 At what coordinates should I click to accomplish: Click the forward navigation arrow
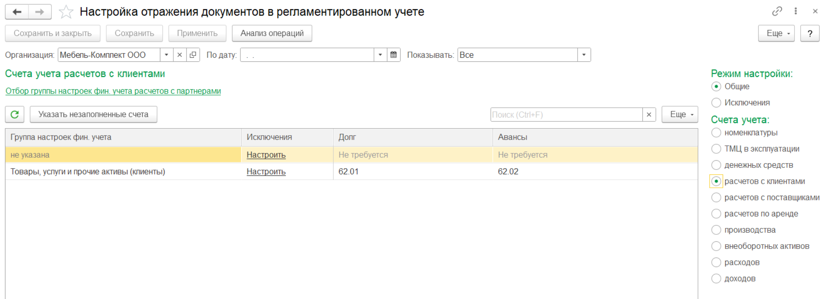point(40,12)
